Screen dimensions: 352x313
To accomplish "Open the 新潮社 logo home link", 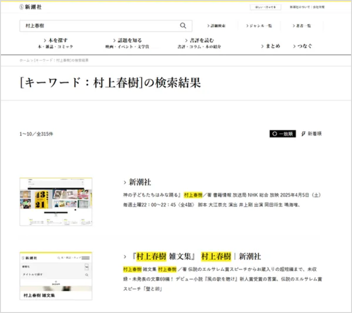I will coord(30,7).
